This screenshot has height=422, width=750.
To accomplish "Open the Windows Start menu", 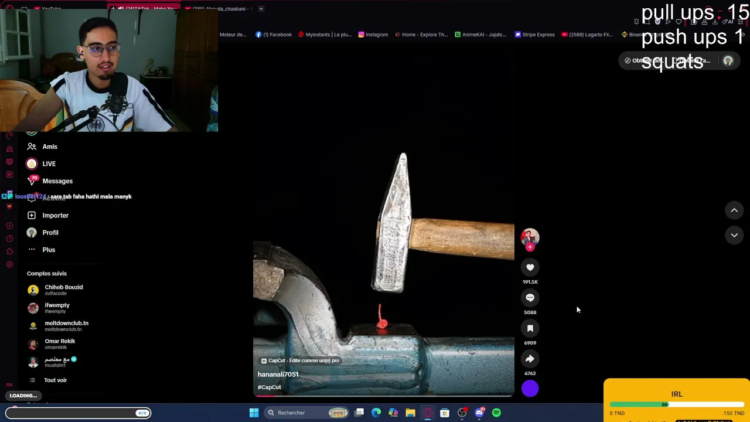I will (x=254, y=413).
